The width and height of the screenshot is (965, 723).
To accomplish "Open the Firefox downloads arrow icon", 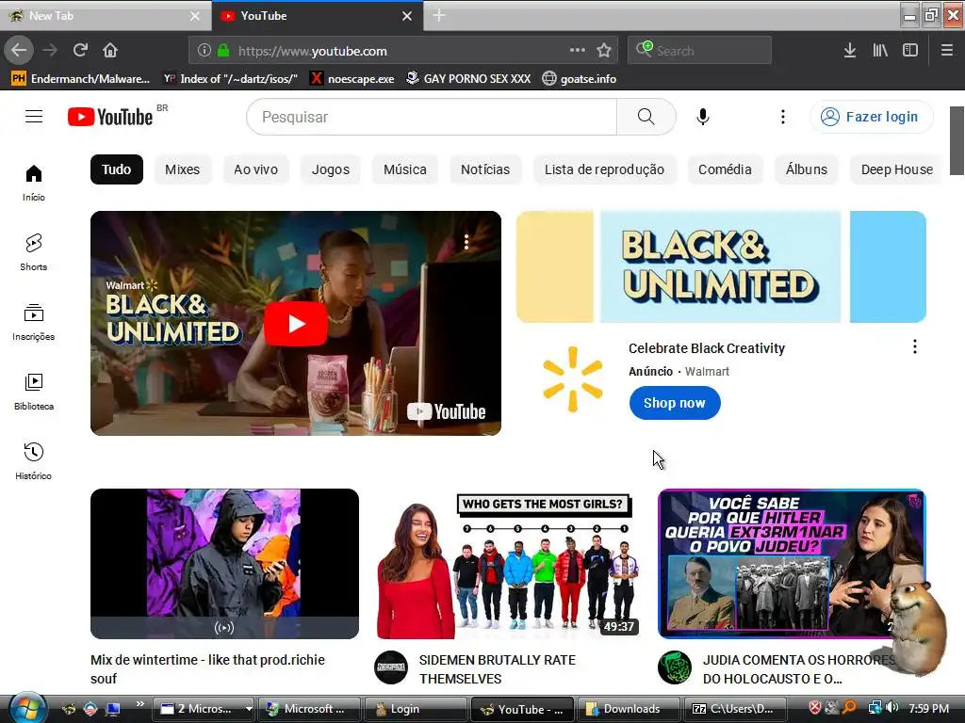I will coord(850,51).
